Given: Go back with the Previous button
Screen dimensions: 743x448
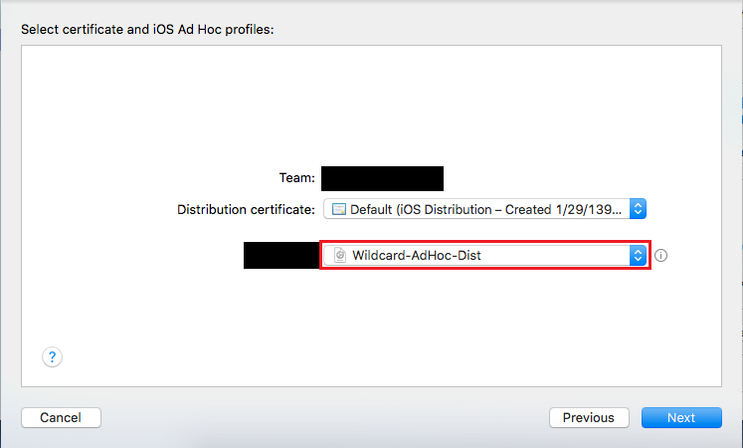Looking at the screenshot, I should tap(589, 418).
